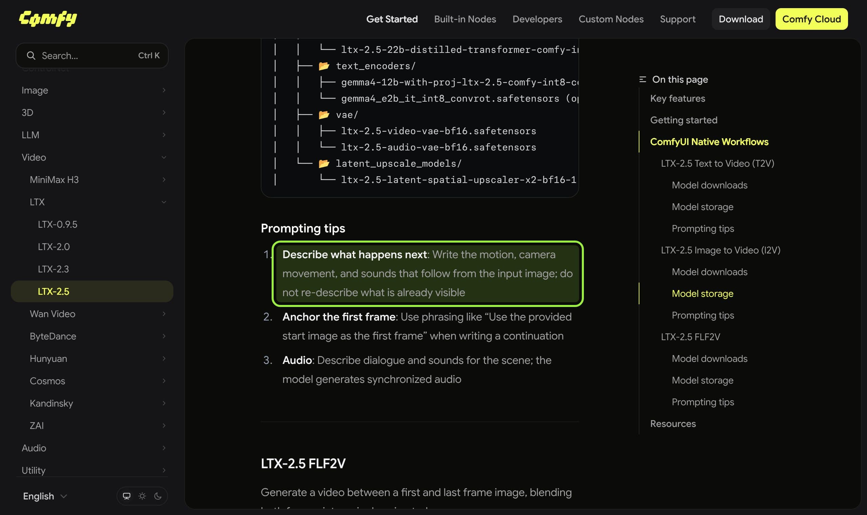Click the On this page list icon
Viewport: 867px width, 515px height.
pos(642,80)
